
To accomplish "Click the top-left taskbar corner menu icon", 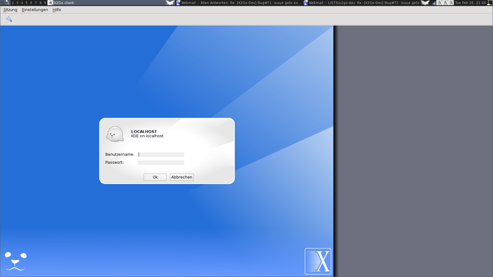I will (x=2, y=3).
